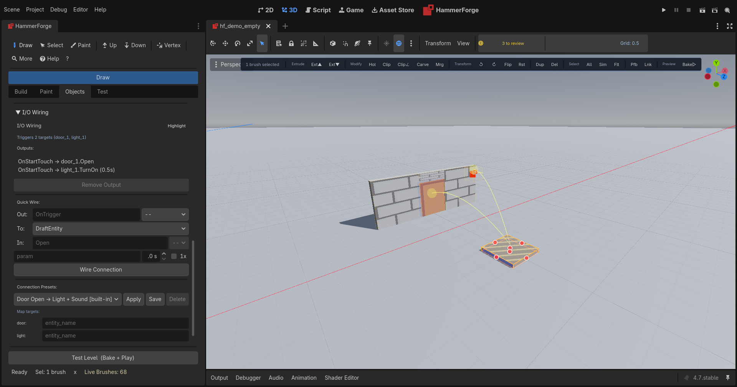Click the Y axis on view gizmo
Image resolution: width=737 pixels, height=387 pixels.
tap(716, 63)
